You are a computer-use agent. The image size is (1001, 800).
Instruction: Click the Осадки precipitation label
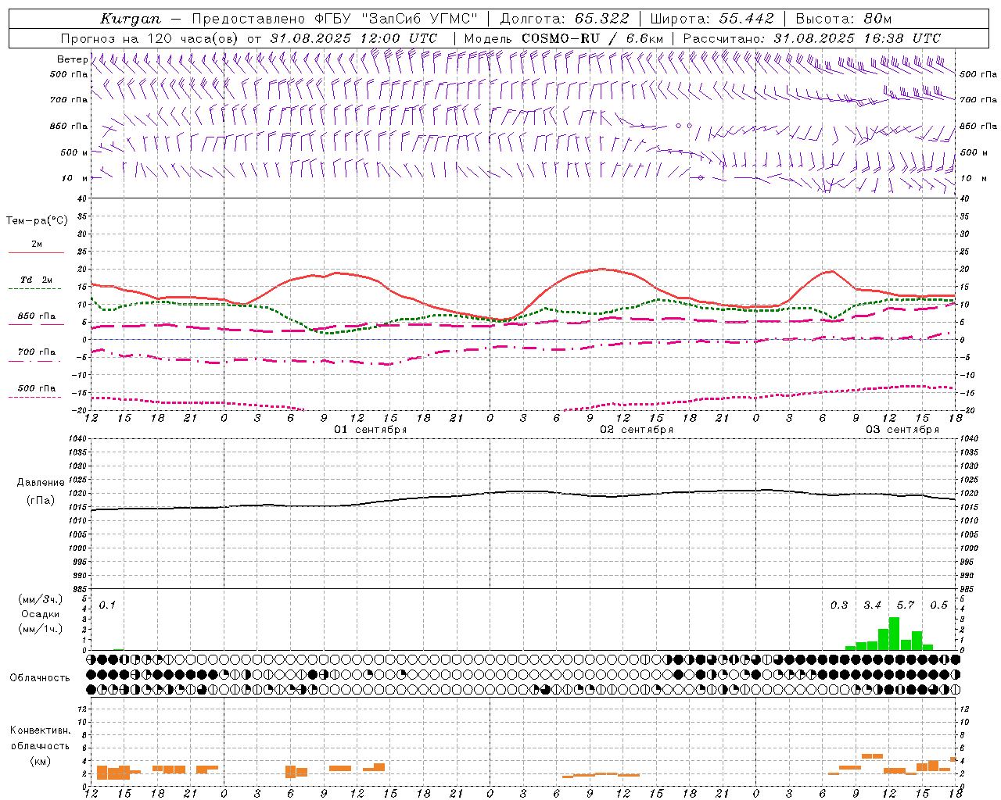(x=41, y=614)
